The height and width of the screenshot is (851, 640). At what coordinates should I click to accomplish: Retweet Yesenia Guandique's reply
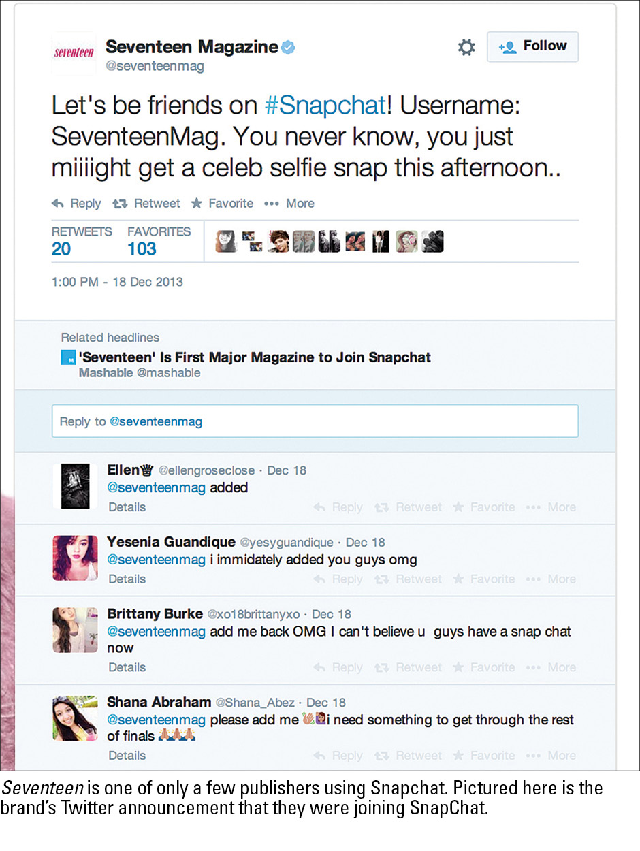tap(411, 579)
